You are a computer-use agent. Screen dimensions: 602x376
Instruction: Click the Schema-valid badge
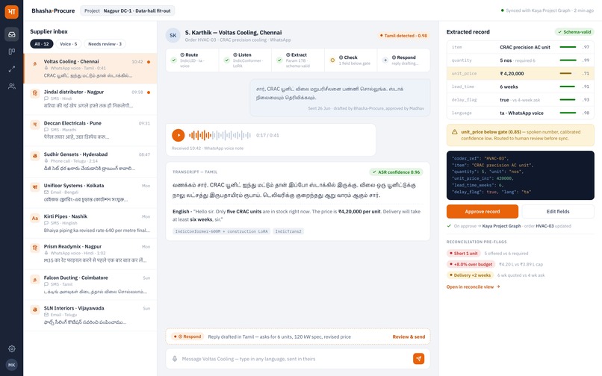(x=574, y=32)
